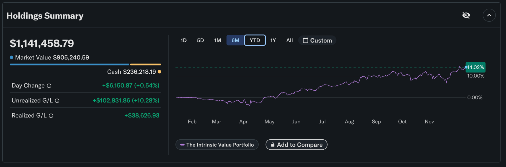Open Custom date range picker
Screen dimensions: 506x167
317,40
